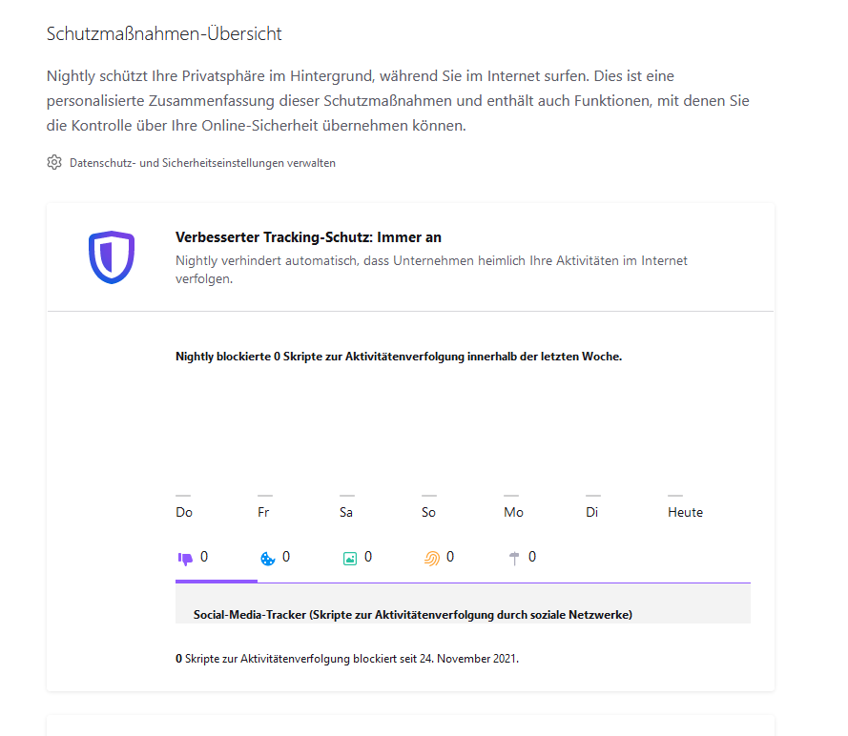Image resolution: width=848 pixels, height=736 pixels.
Task: Select the fingerprinter tab
Action: click(x=463, y=557)
